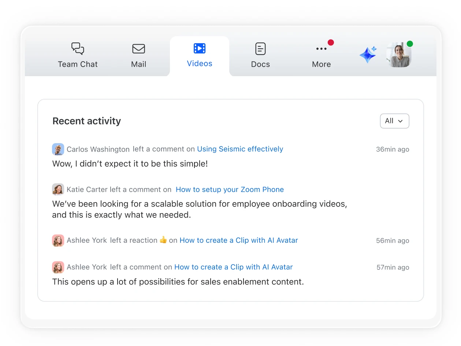The width and height of the screenshot is (461, 346).
Task: Open the How to setup your Zoom Phone link
Action: 230,189
